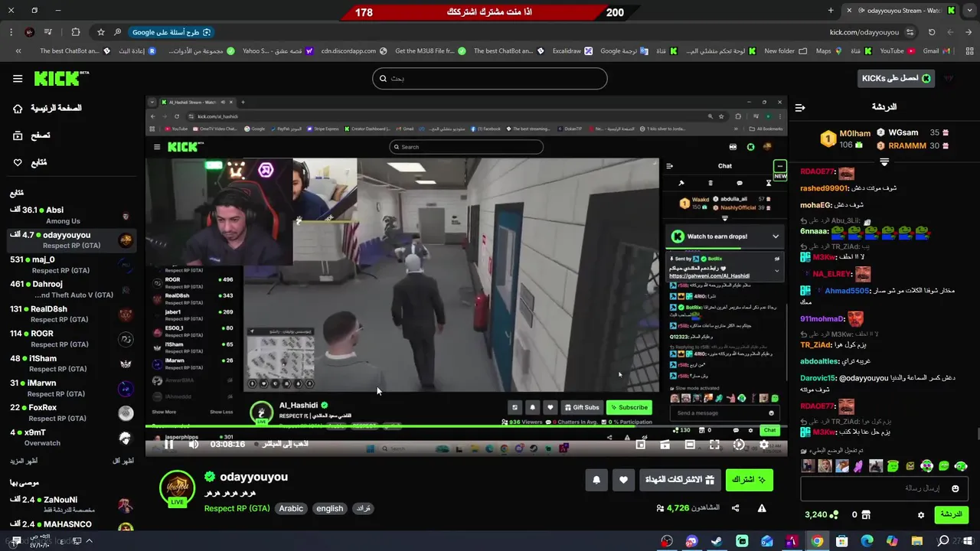Open the 3,240 channel points
Screen dimensions: 980x551
point(822,515)
